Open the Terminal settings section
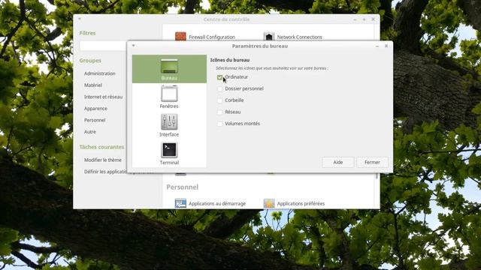 click(169, 153)
